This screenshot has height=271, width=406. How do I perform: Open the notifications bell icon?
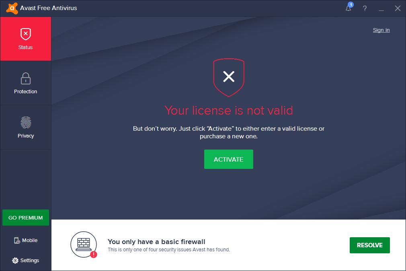349,8
